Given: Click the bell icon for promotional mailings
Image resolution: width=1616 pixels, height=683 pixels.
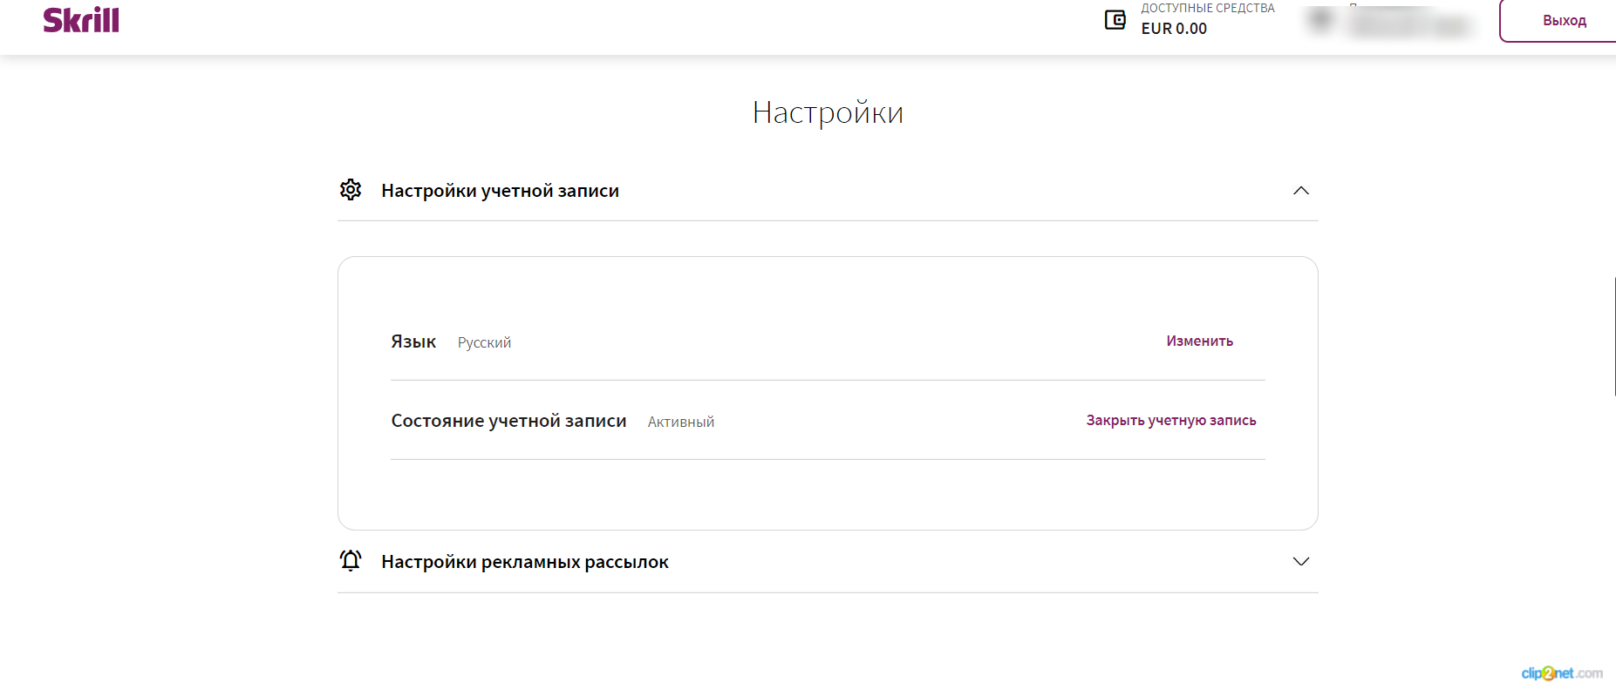Looking at the screenshot, I should 351,560.
